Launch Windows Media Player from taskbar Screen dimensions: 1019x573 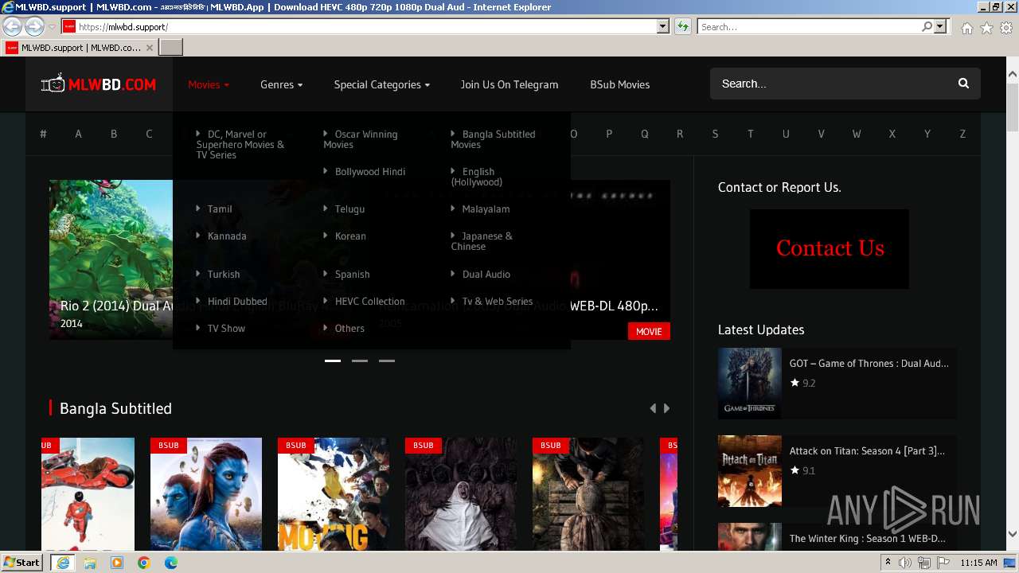click(x=117, y=563)
